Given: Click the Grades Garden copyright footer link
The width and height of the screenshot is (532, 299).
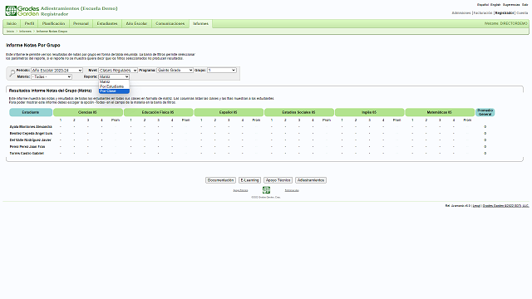Looking at the screenshot, I should 505,206.
